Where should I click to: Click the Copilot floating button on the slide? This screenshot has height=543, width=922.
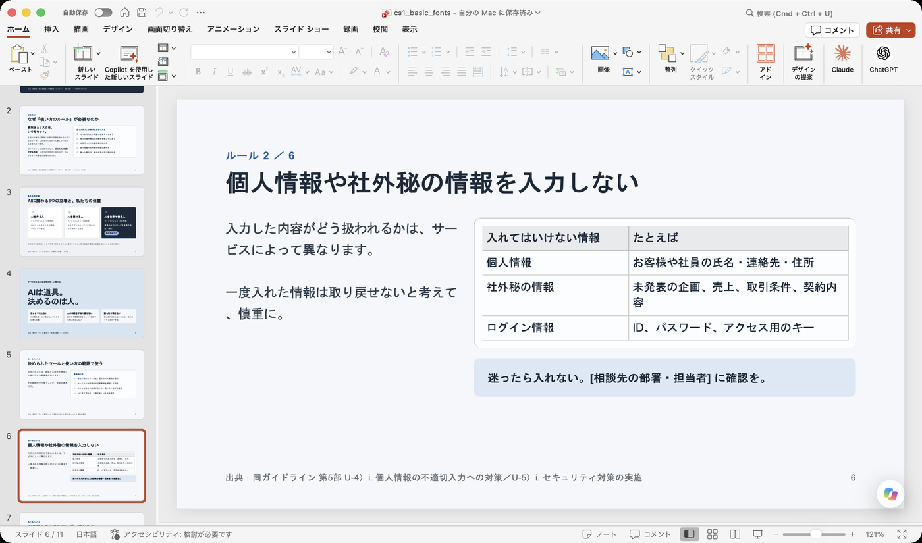(890, 494)
